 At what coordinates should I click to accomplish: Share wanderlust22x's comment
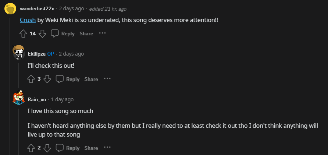(x=86, y=34)
